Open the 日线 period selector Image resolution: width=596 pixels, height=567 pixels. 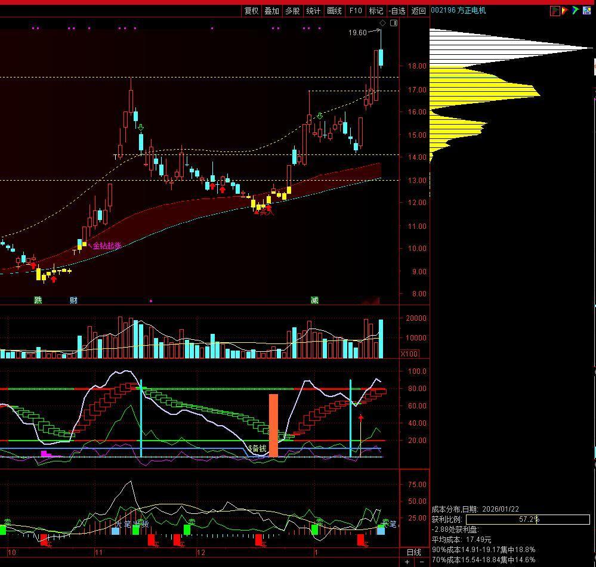414,552
